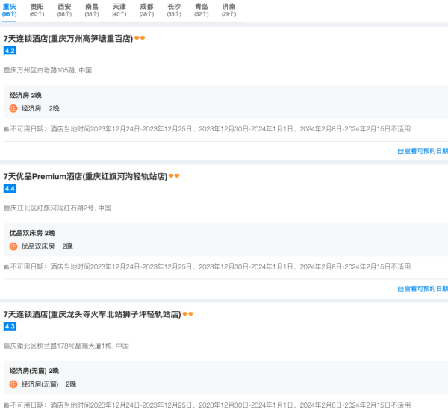Screen dimensions: 448x415
Task: Click address 重庆万州区白岩路105路, 中国
Action: [48, 70]
